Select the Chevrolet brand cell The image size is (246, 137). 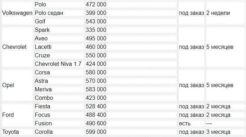point(17,47)
